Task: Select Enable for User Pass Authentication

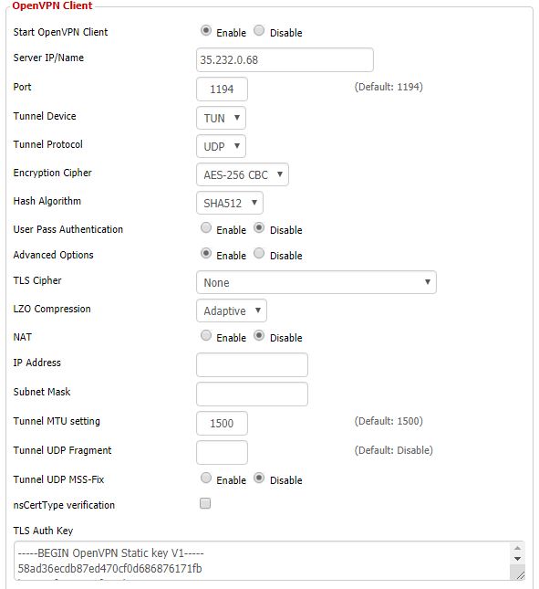Action: (x=206, y=227)
